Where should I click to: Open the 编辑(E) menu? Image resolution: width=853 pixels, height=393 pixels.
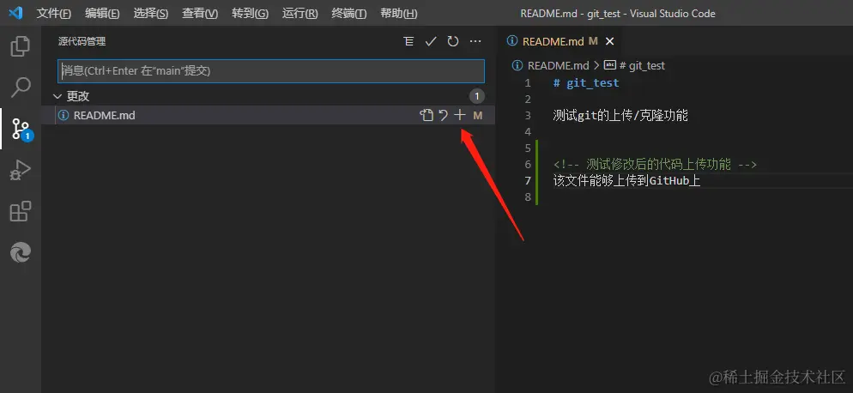(x=102, y=14)
